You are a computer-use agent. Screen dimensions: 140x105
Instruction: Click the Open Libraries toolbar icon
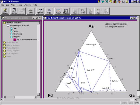(x=5, y=11)
